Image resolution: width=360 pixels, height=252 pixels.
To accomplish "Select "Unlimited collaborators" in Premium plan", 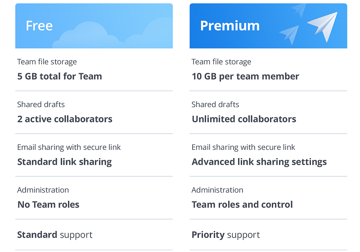I will click(x=244, y=119).
